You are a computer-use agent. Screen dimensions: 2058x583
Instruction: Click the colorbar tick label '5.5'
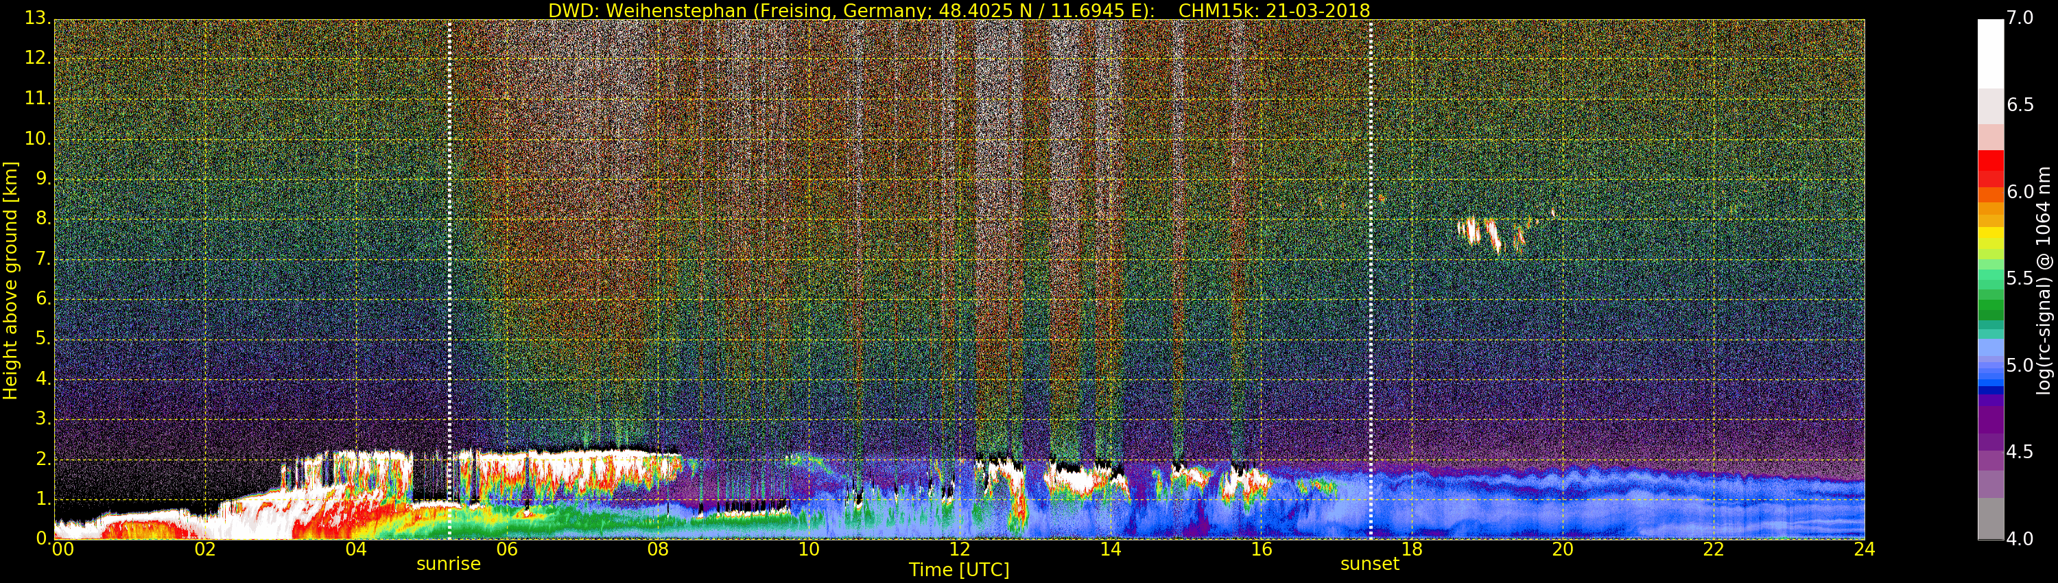(2020, 278)
